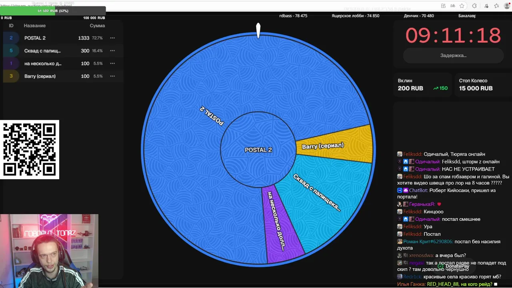512x288 pixels.
Task: Click the Ящерское лобби - 74 850 ticker entry
Action: [x=355, y=16]
